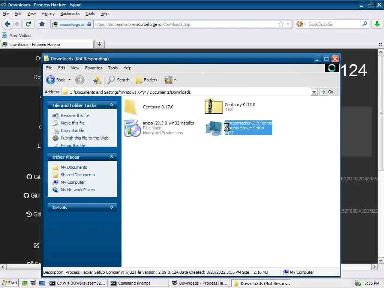384x288 pixels.
Task: Select Centaury-0.17.0 zip archive
Action: coord(230,107)
